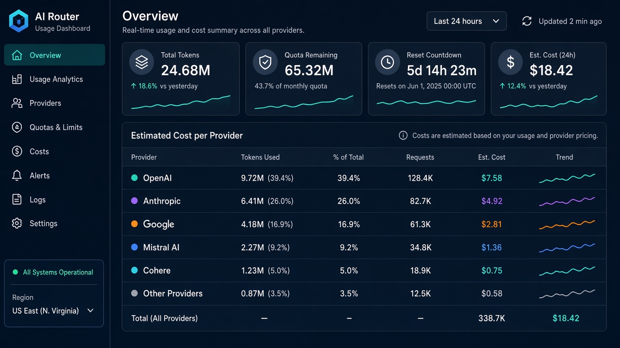This screenshot has height=348, width=620.
Task: Click the 43.7% of monthly quota text
Action: pyautogui.click(x=291, y=86)
